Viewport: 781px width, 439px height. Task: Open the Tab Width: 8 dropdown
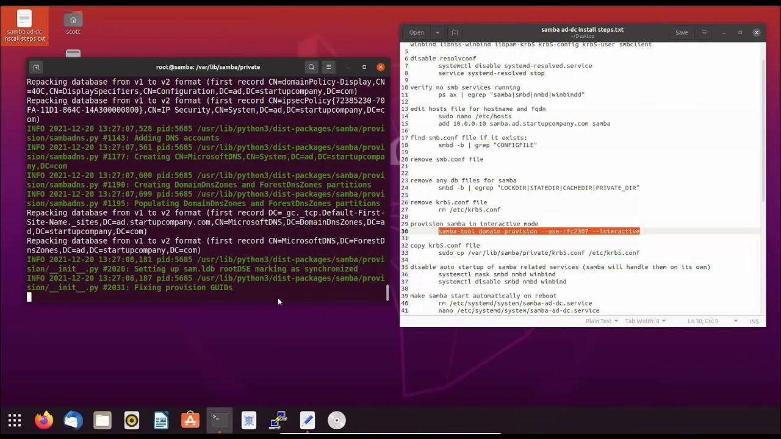tap(645, 321)
